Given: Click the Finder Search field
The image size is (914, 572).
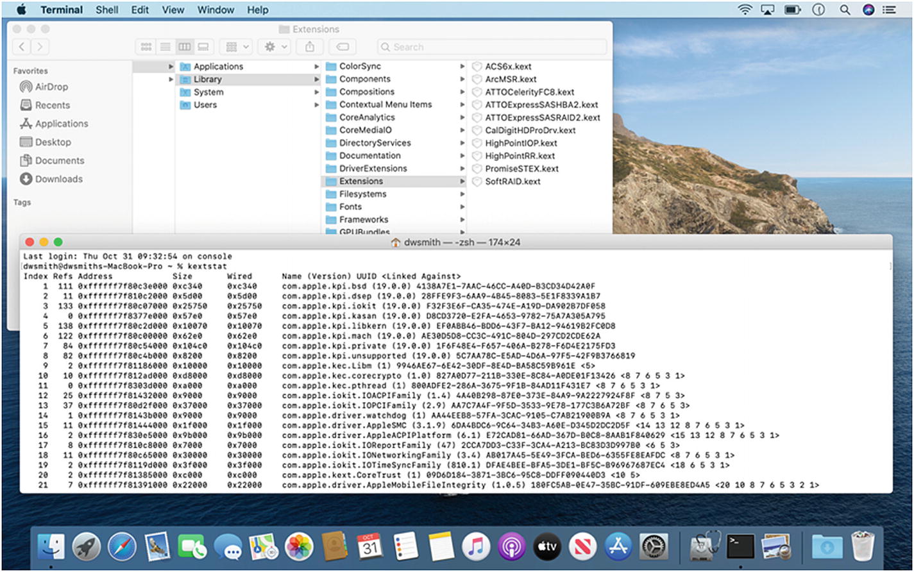Looking at the screenshot, I should click(492, 47).
